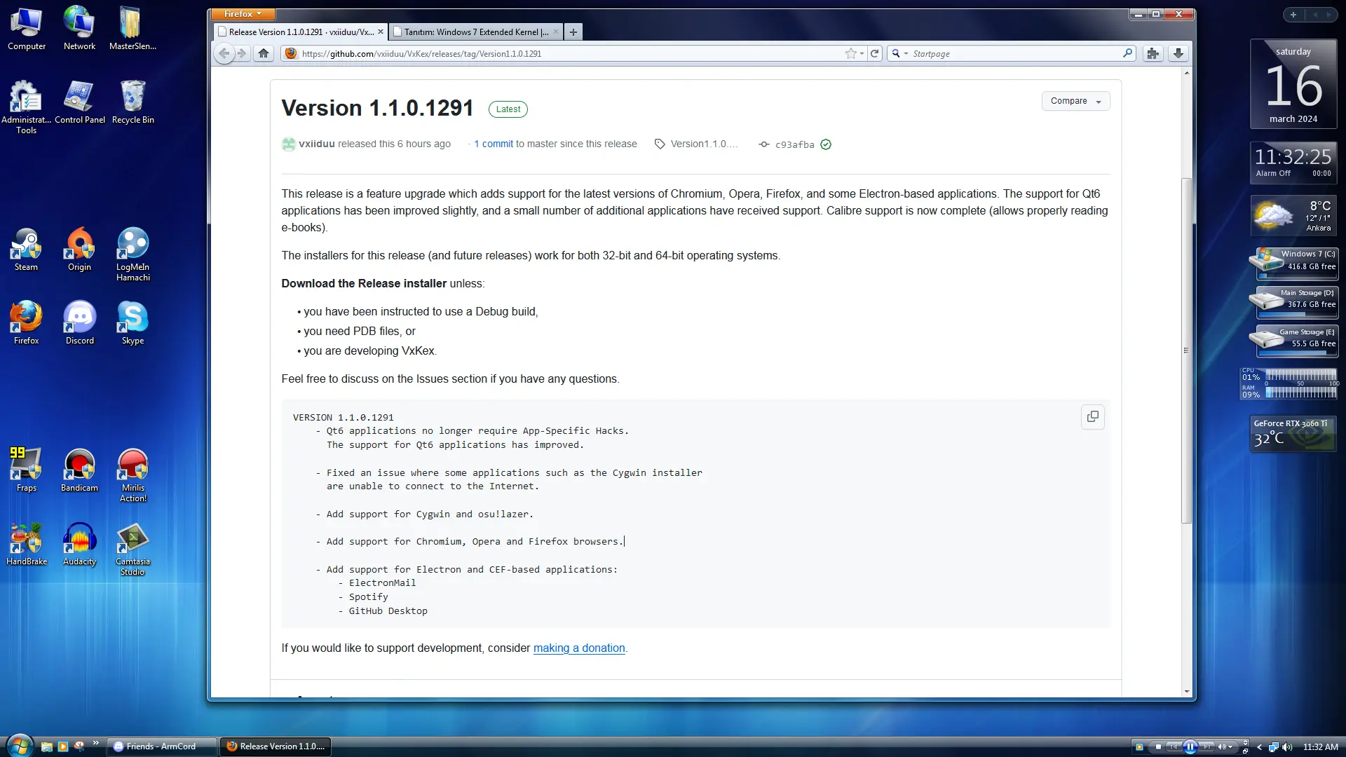Follow the making a donation link
Screen dimensions: 1346x757
(x=579, y=648)
